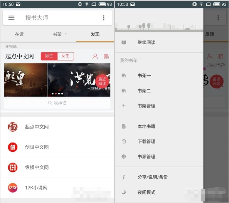Viewport: 229px width, 203px height.
Task: Tap the 创世中文网 logo icon
Action: [13, 147]
